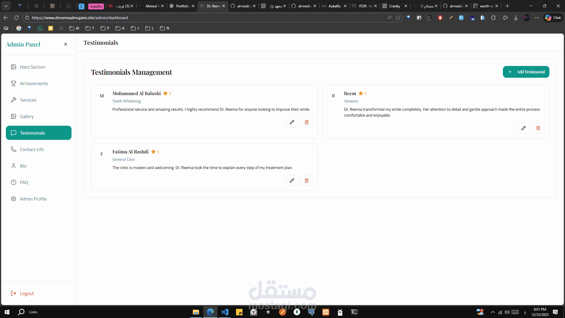
Task: Edit Fatima Al Rashdi's testimonial
Action: (292, 180)
